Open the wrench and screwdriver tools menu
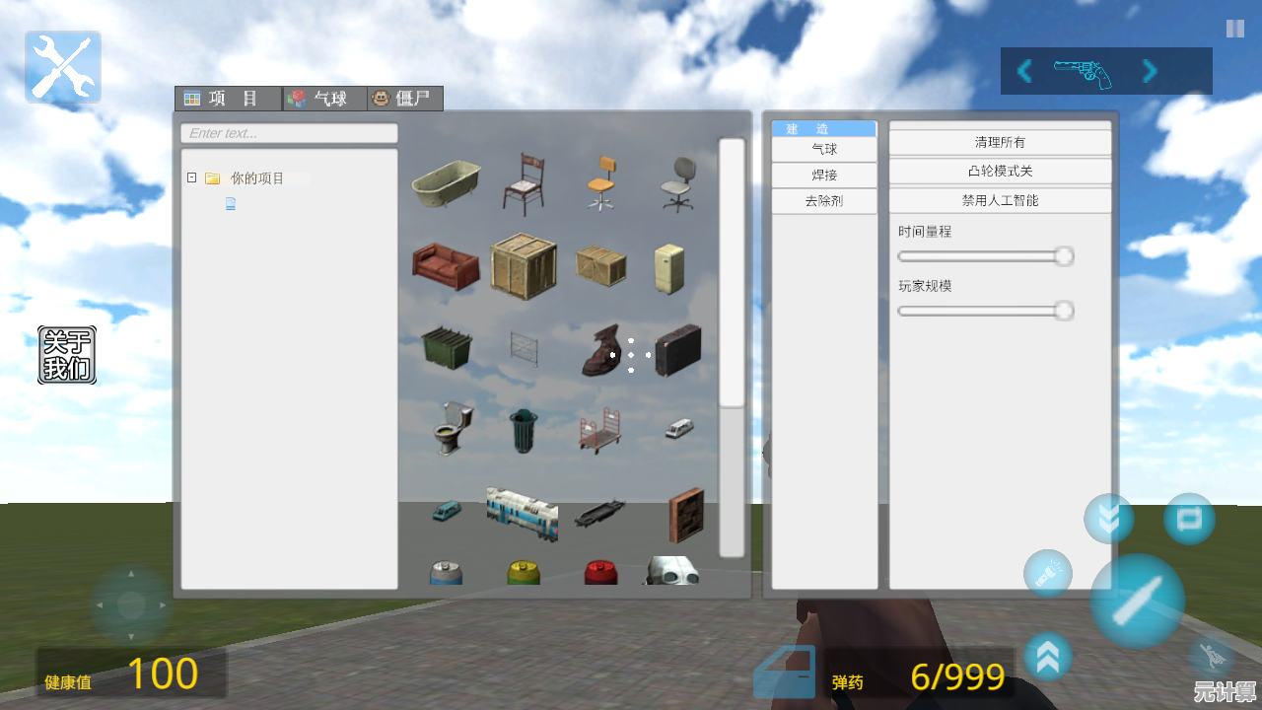 [63, 67]
